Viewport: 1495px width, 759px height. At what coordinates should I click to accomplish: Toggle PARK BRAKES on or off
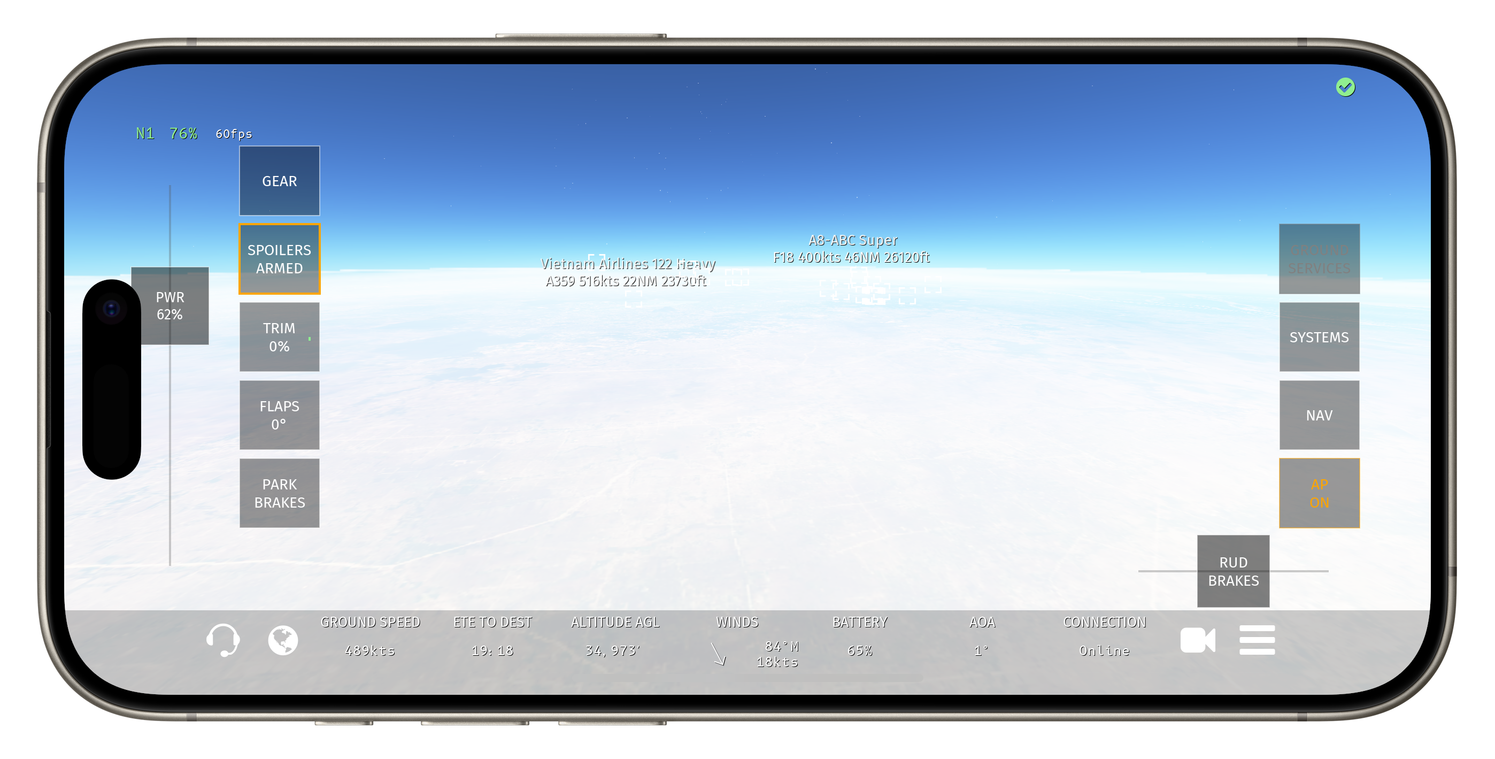click(280, 493)
